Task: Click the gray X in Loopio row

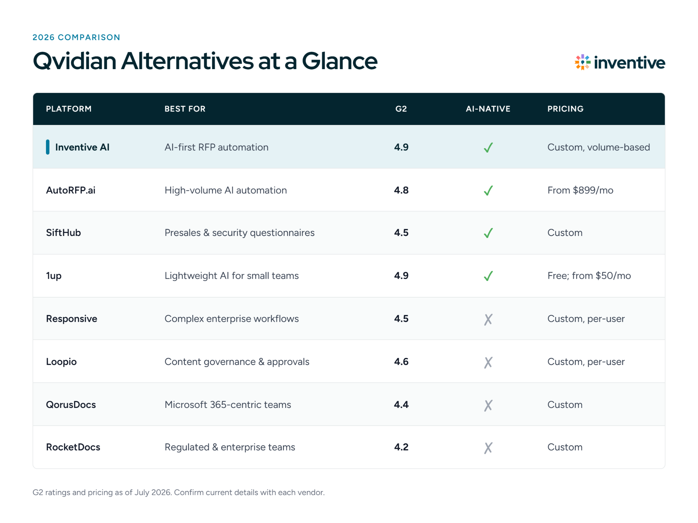Action: click(488, 362)
